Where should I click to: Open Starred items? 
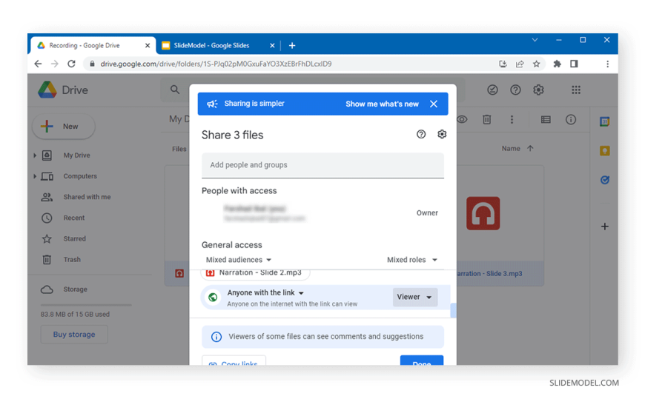pos(74,239)
